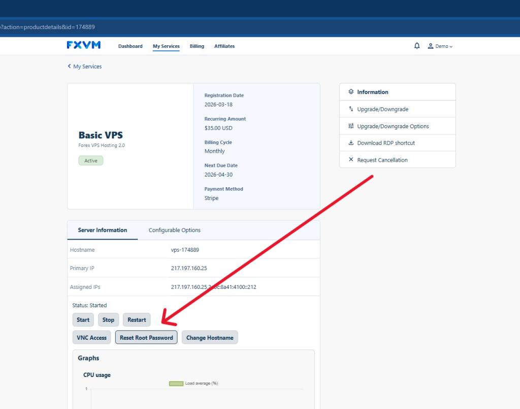Image resolution: width=520 pixels, height=409 pixels.
Task: Click the FXVM logo
Action: click(84, 45)
